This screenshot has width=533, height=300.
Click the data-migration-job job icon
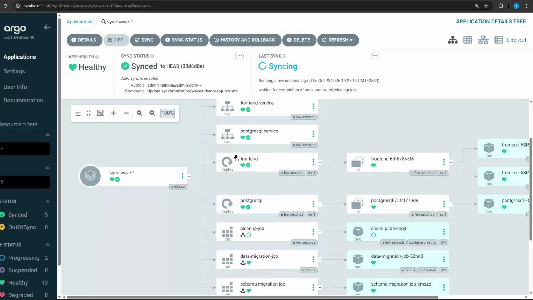point(227,260)
